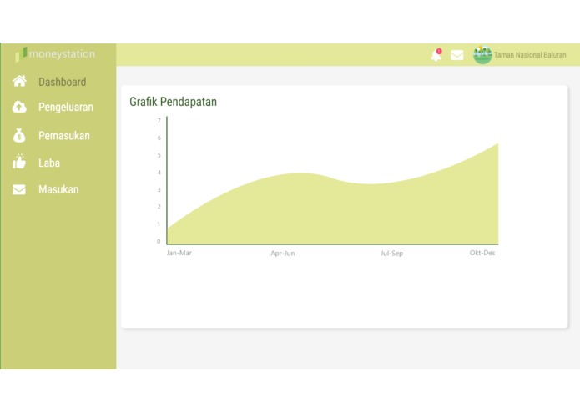580x412 pixels.
Task: Go to the Pengeluaran page
Action: click(x=66, y=107)
